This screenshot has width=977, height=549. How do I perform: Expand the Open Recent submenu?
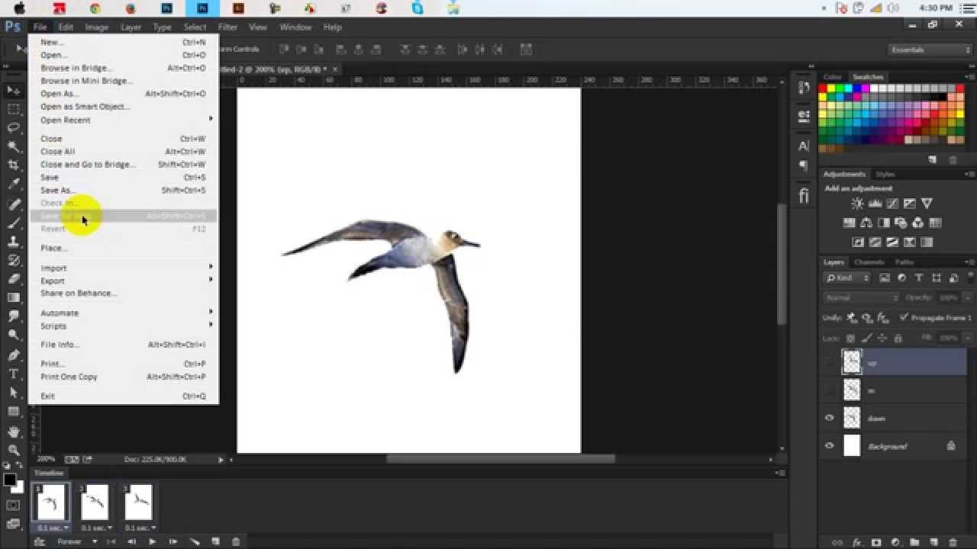126,120
